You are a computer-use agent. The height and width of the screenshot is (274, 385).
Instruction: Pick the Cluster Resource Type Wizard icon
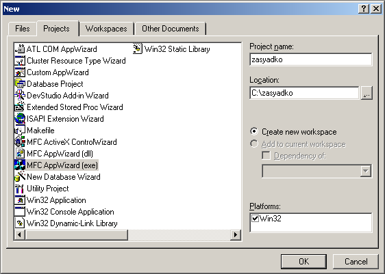pyautogui.click(x=20, y=61)
